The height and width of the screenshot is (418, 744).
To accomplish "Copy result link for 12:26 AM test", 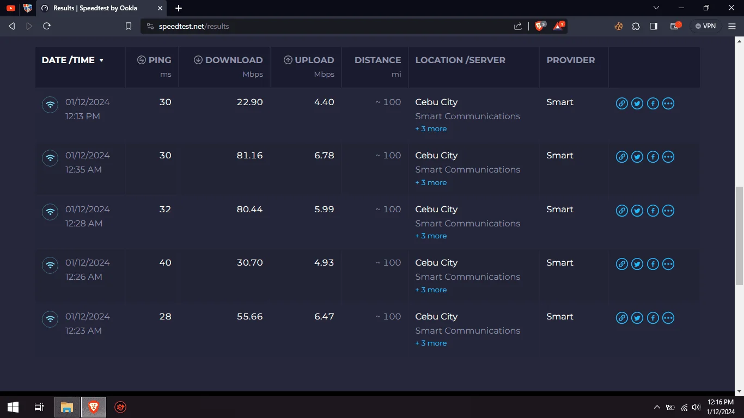I will click(x=621, y=264).
